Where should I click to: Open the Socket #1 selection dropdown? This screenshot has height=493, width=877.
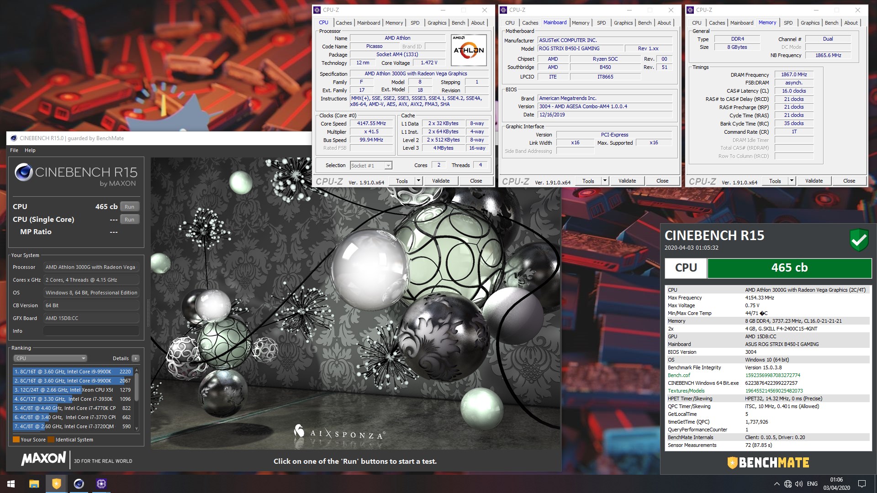[371, 166]
